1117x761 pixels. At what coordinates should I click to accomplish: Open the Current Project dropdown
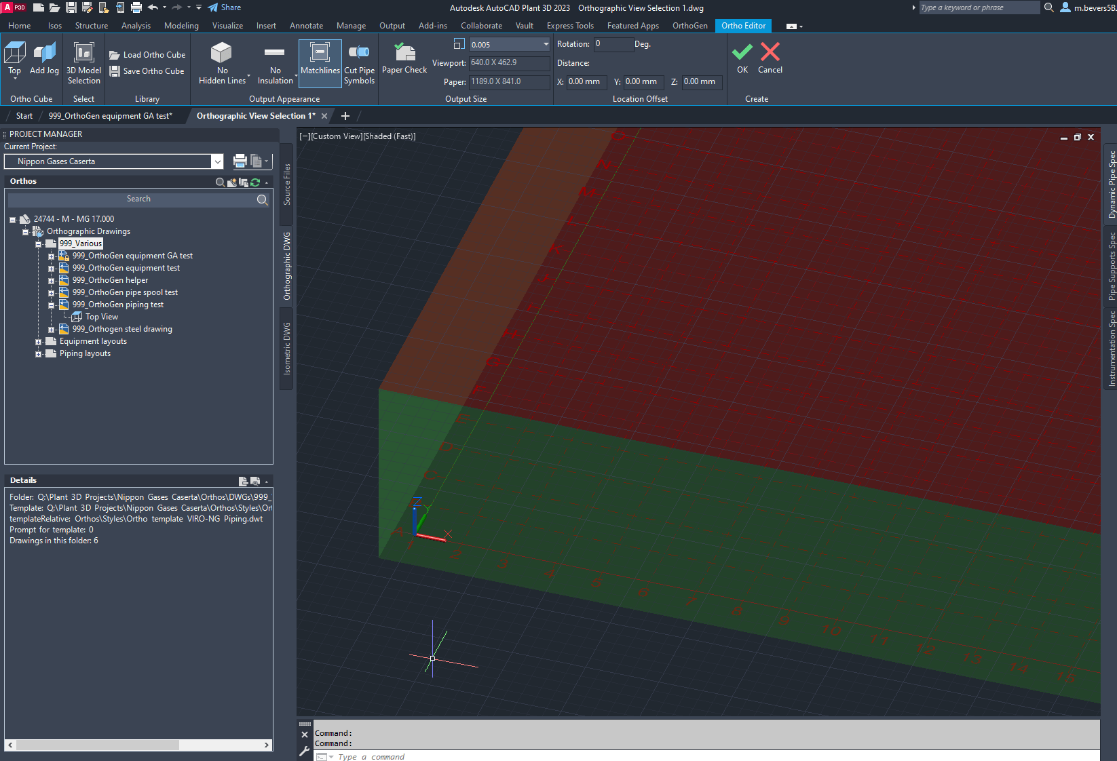[x=217, y=161]
